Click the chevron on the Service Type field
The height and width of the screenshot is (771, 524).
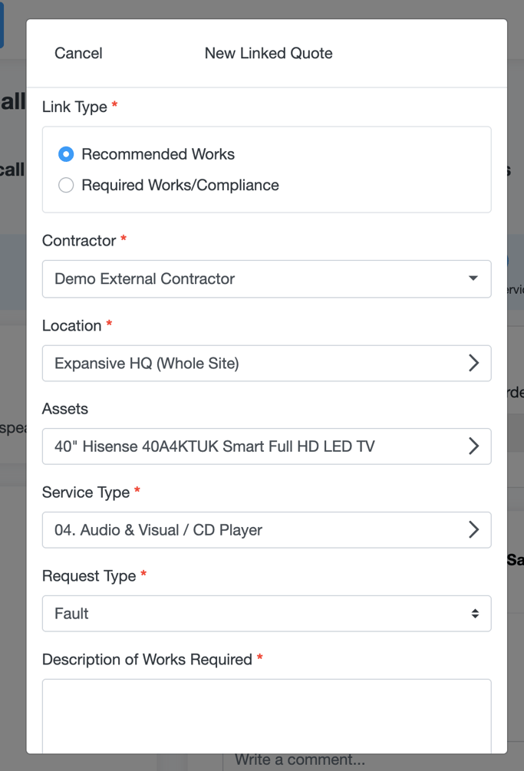point(474,529)
